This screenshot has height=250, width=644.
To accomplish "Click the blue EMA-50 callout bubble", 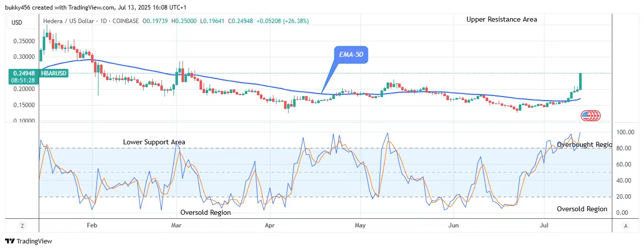I will coord(351,55).
